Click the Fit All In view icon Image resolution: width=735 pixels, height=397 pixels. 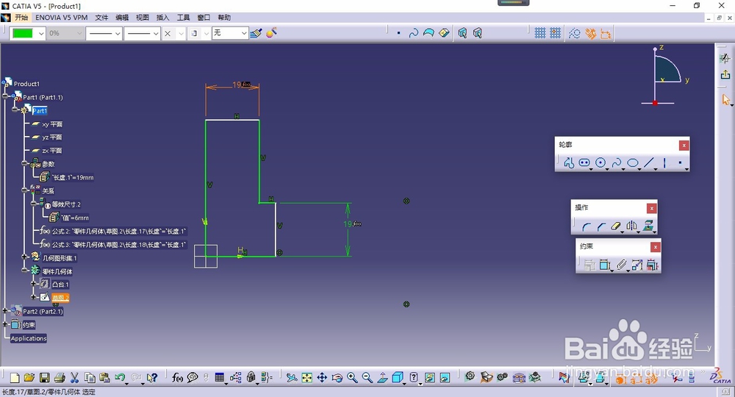pyautogui.click(x=307, y=377)
